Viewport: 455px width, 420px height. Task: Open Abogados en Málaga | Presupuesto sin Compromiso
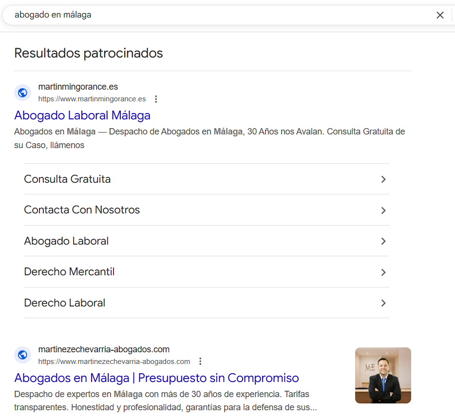156,378
